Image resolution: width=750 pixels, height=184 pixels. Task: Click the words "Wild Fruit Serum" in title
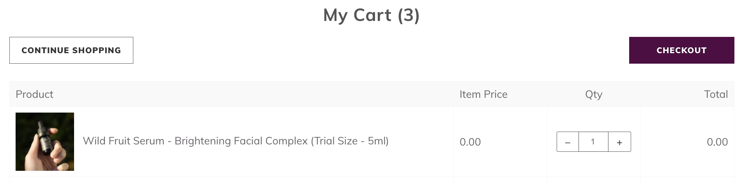[x=123, y=141]
